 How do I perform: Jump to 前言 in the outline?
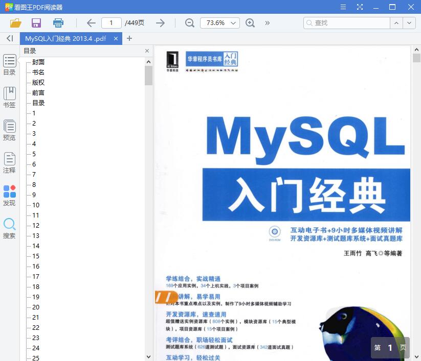38,93
